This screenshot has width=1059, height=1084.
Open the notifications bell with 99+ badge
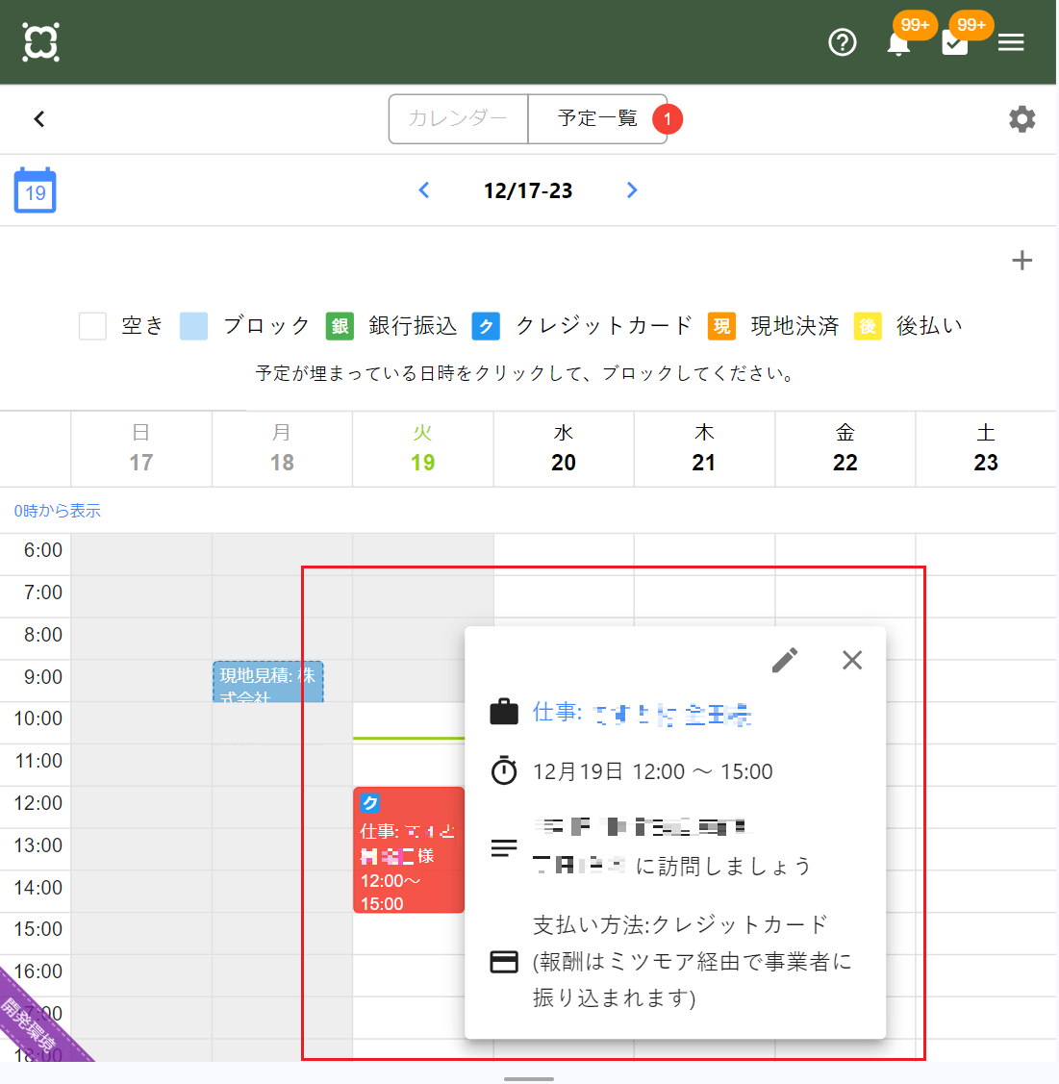pos(897,42)
